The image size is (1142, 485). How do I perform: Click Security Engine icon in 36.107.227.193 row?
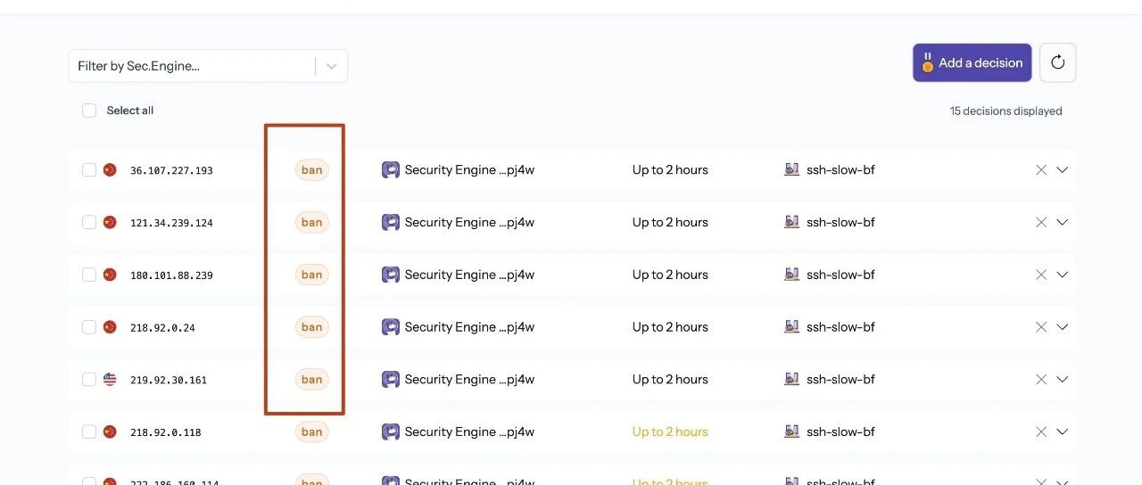[x=390, y=169]
